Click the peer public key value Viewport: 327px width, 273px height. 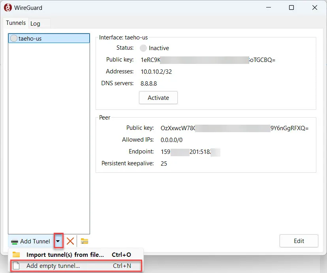tap(235, 128)
